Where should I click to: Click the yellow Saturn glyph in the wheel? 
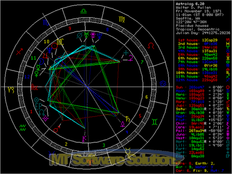click(128, 119)
